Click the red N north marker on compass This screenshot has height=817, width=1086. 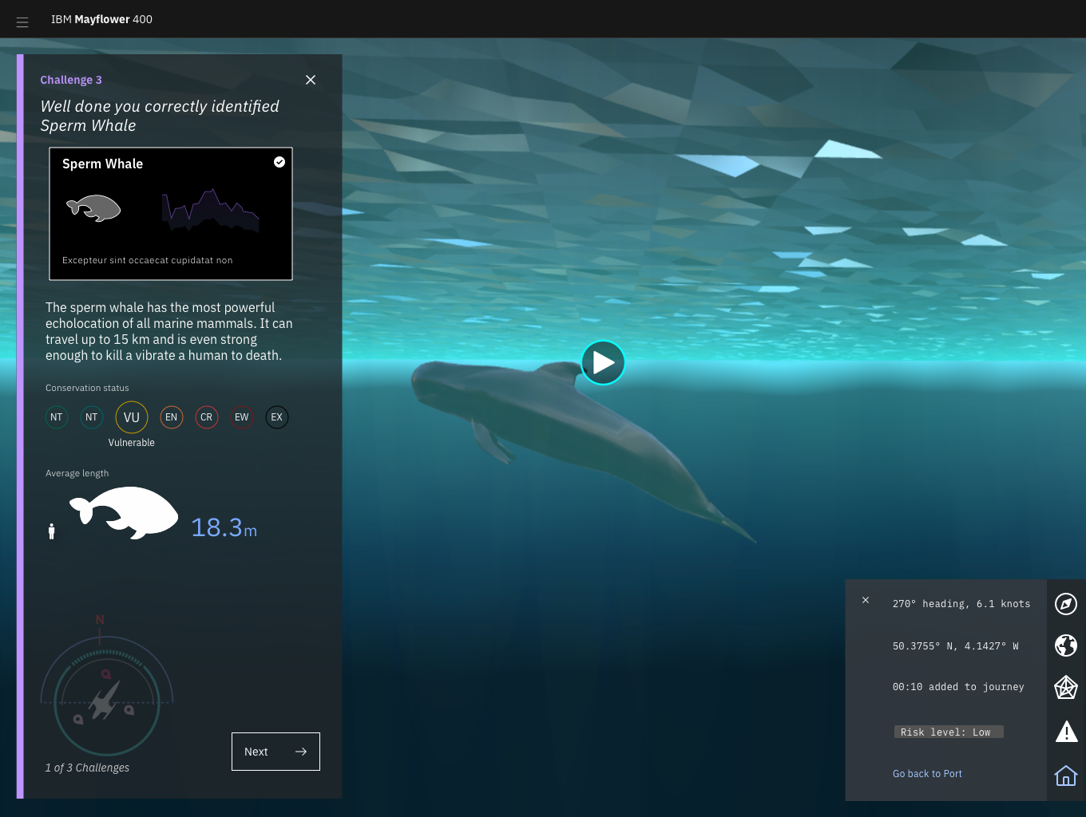tap(100, 620)
